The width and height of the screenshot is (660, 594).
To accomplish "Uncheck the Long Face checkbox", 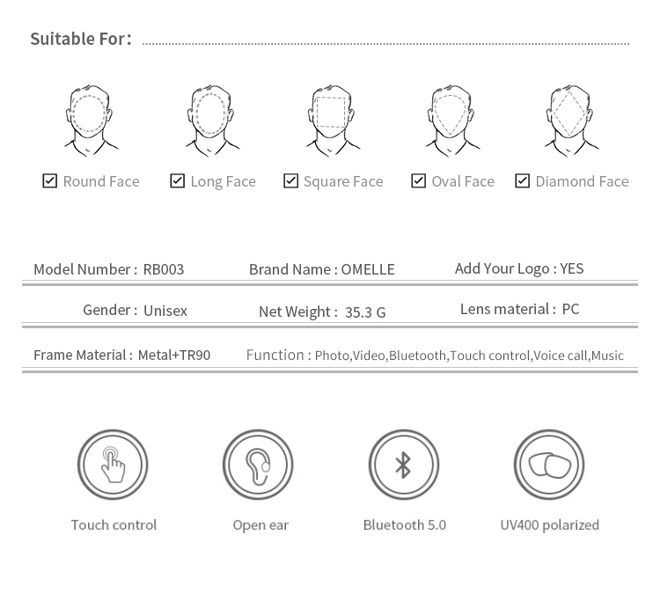I will [178, 180].
